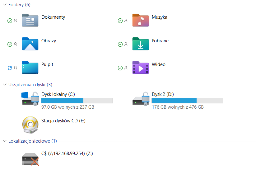Click the D: drive storage usage bar
This screenshot has height=170, width=256.
coord(188,101)
